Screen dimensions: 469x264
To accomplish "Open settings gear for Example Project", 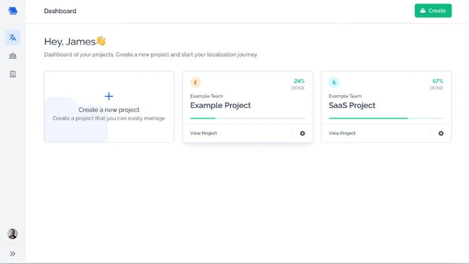I will 302,134.
